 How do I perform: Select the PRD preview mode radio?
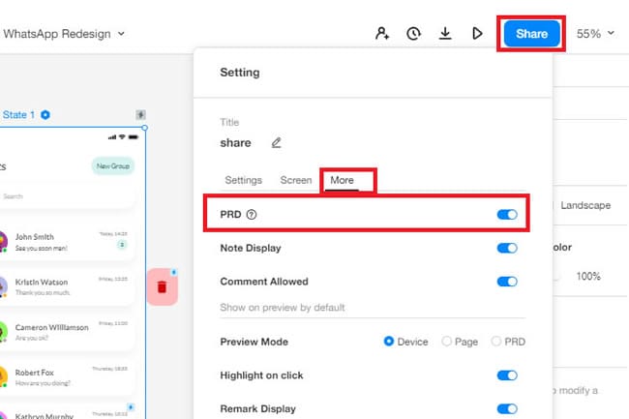point(495,342)
